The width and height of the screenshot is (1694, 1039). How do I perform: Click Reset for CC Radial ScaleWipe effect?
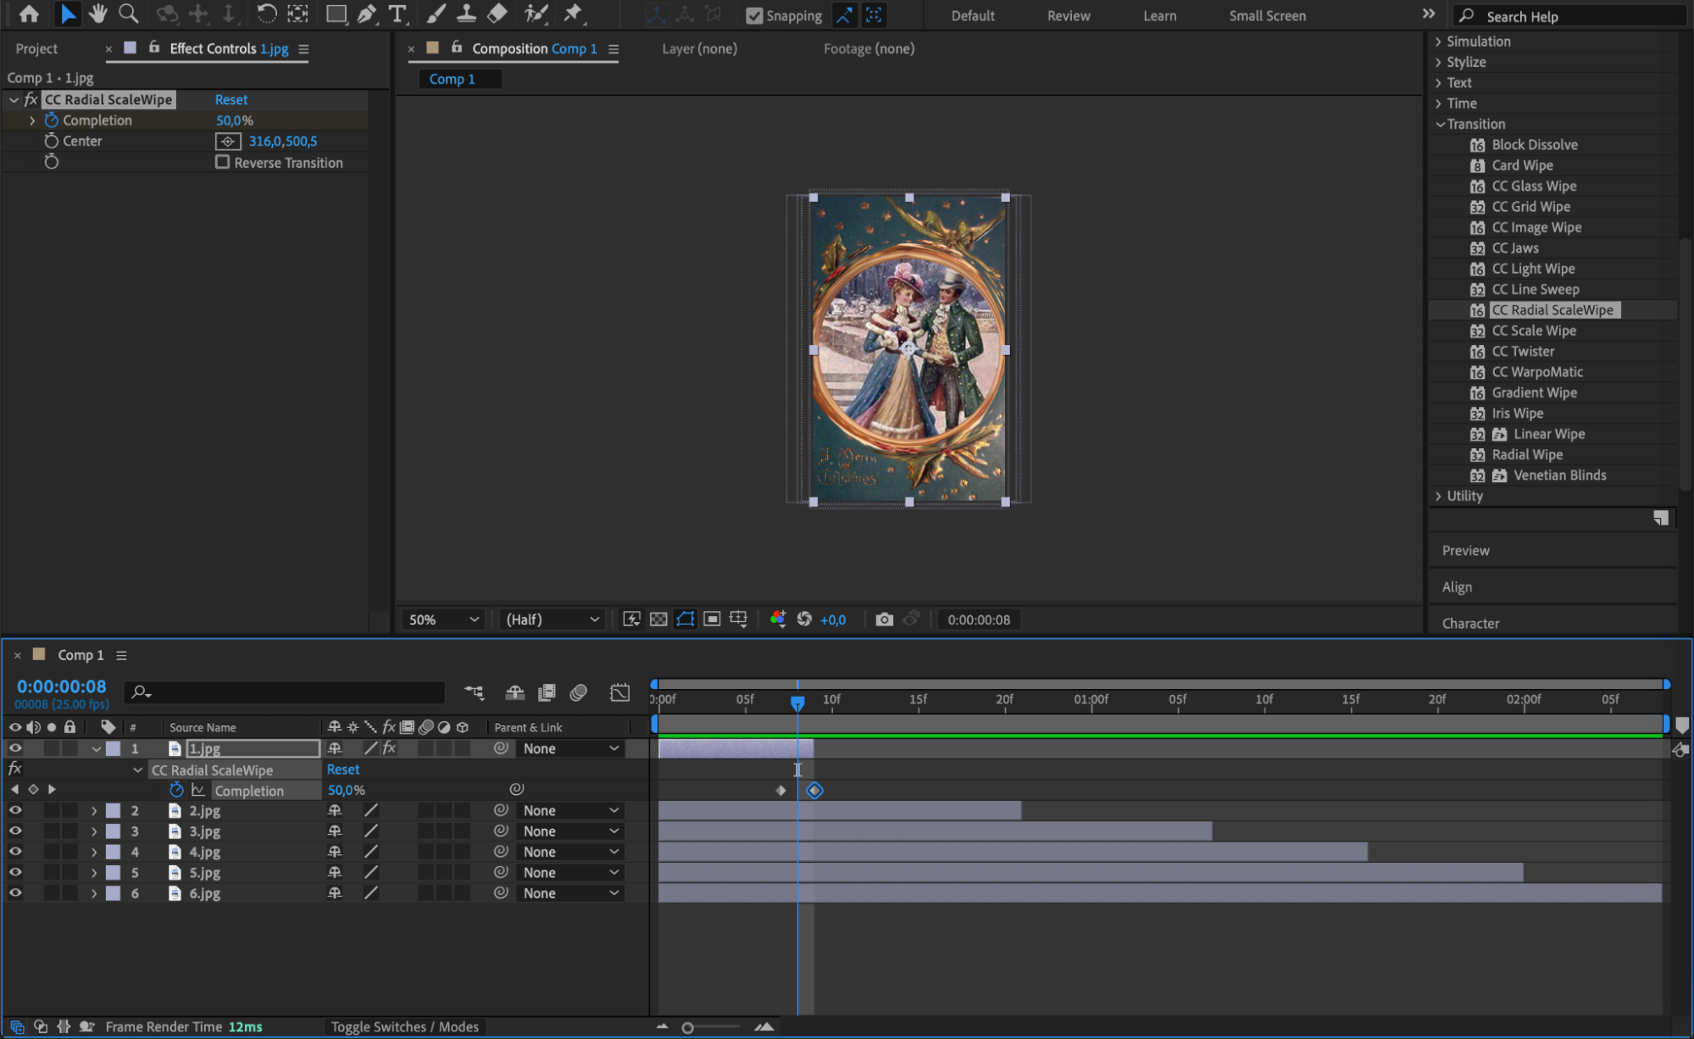click(x=230, y=99)
